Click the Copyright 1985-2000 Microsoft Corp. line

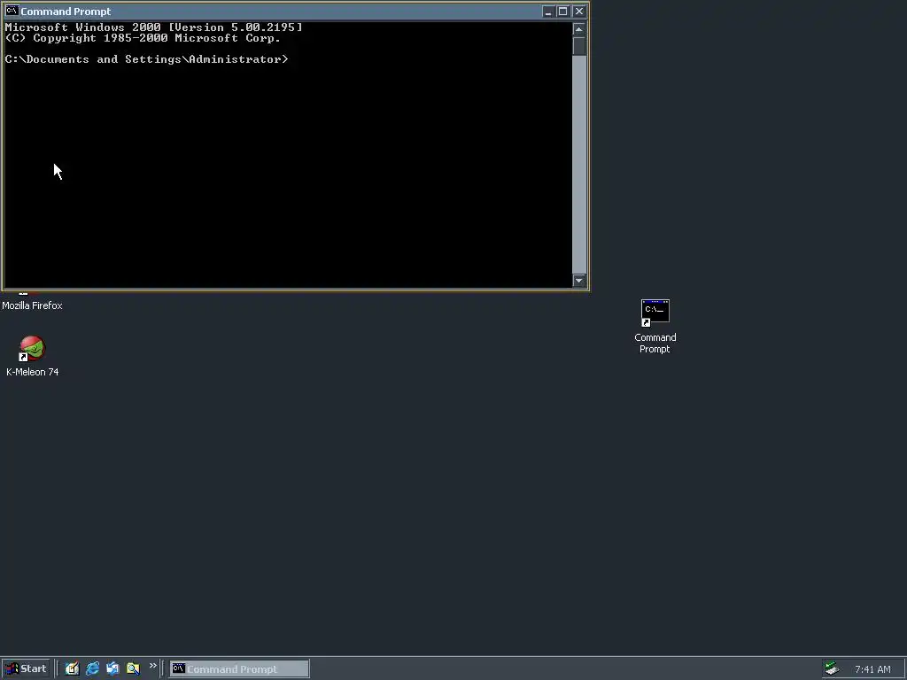coord(143,38)
